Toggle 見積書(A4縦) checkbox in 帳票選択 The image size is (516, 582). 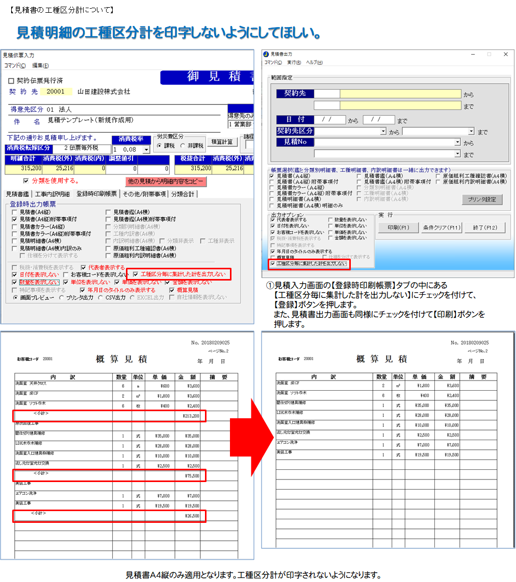pyautogui.click(x=272, y=176)
